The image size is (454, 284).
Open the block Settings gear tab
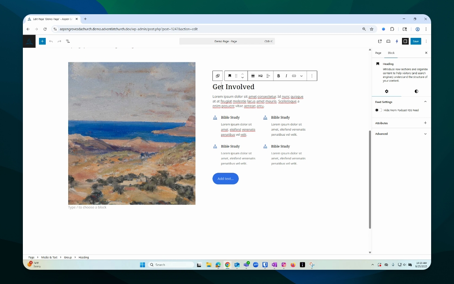387,91
